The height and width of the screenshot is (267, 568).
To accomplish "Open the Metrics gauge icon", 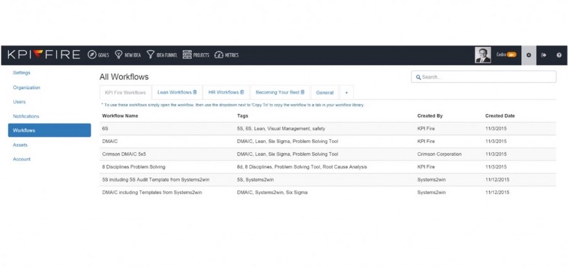I will pyautogui.click(x=219, y=55).
